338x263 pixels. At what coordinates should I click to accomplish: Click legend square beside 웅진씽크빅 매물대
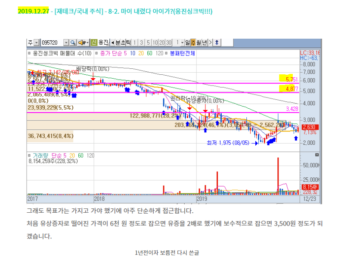coord(29,53)
